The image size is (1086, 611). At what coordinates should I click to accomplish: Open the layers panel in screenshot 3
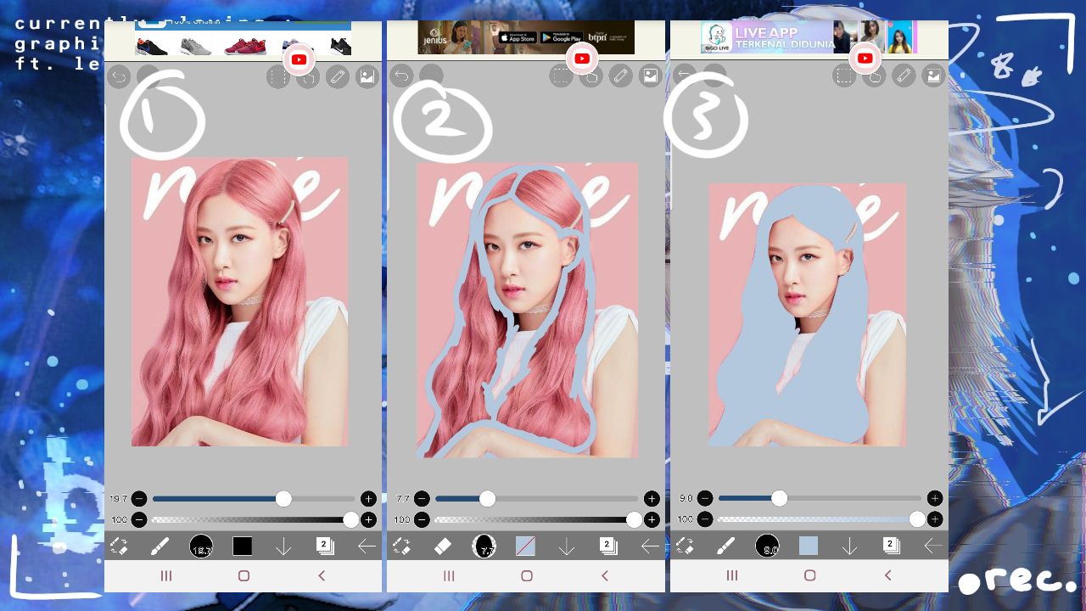[891, 546]
